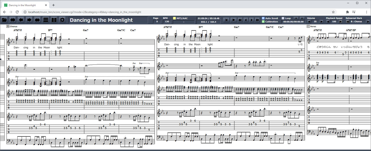Click the Volume value field 25
This screenshot has height=151, width=371.
(315, 22)
